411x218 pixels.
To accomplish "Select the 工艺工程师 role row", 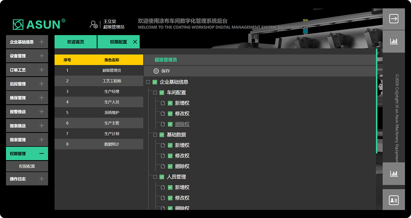I will click(x=99, y=81).
